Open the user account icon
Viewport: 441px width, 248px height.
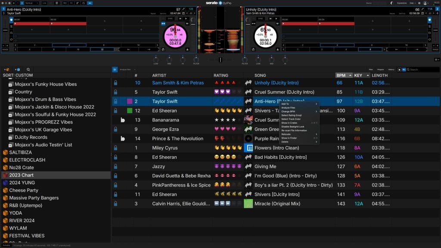point(425,3)
